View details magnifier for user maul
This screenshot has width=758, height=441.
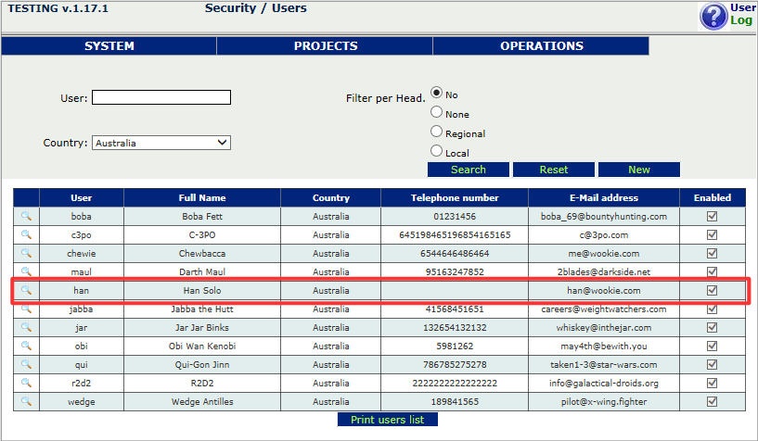[26, 271]
